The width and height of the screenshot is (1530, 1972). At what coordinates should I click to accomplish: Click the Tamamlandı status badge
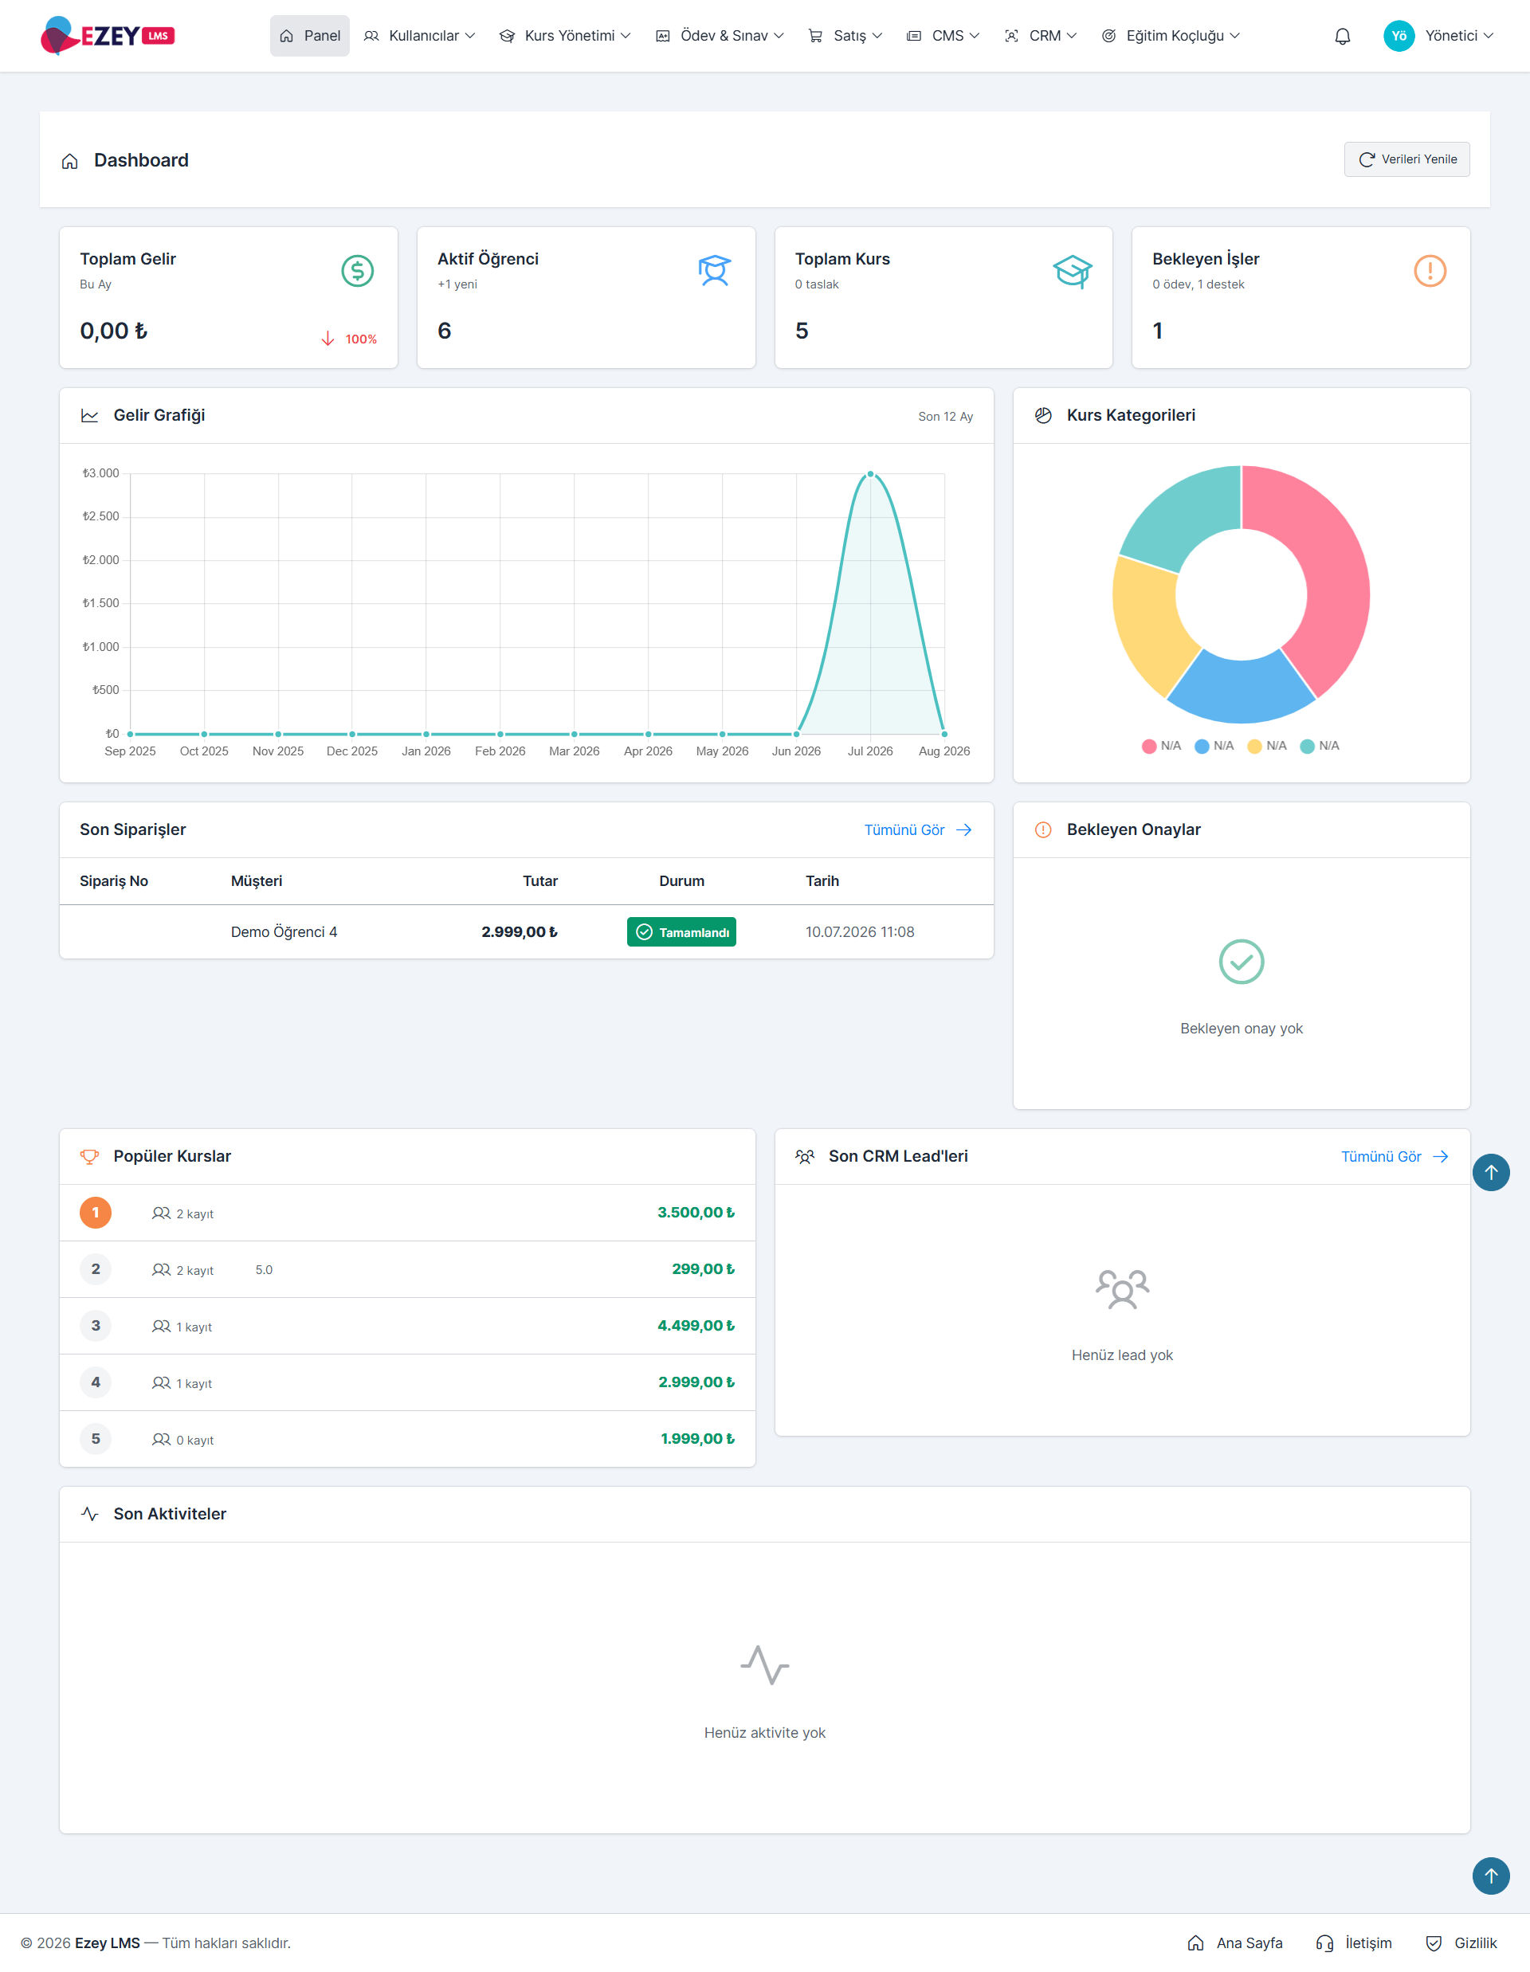pos(681,932)
